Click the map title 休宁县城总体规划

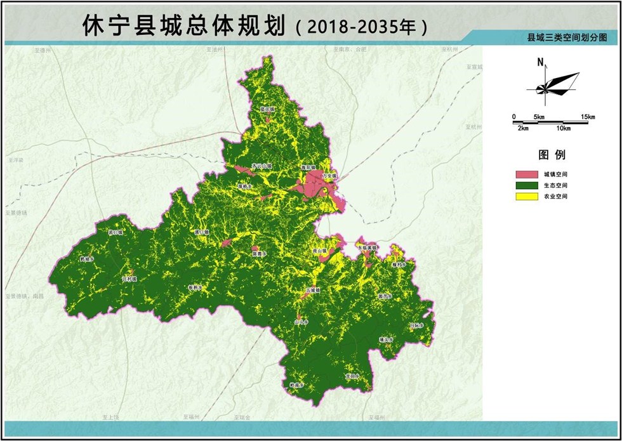click(183, 26)
